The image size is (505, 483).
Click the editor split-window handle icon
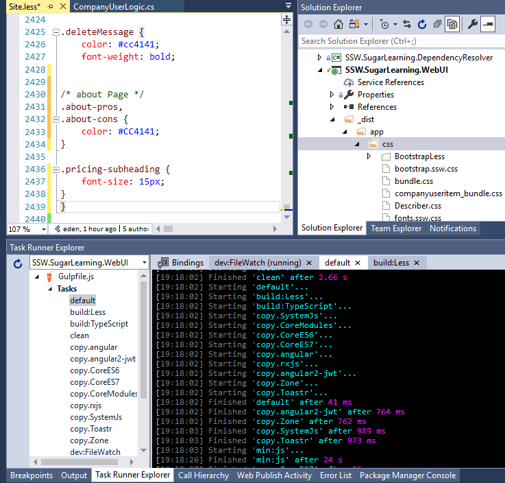(287, 20)
